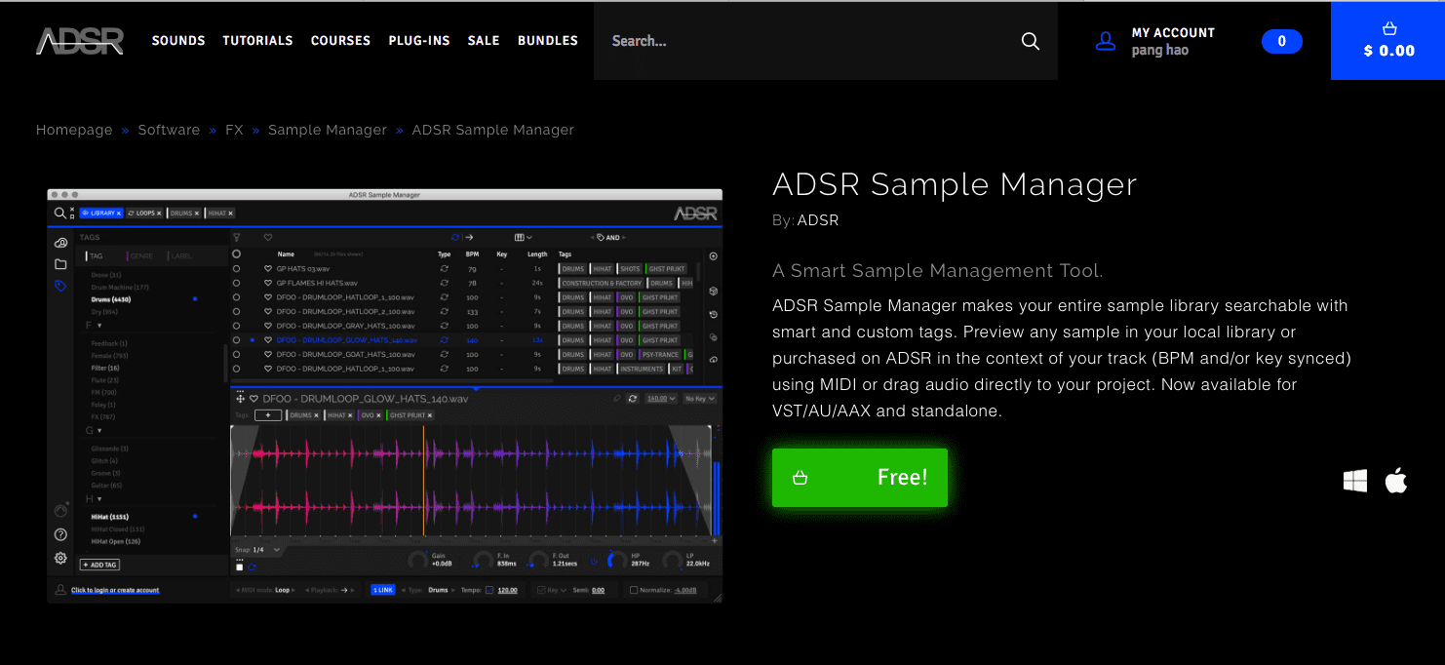The width and height of the screenshot is (1445, 665).
Task: Open the TUTORIALS menu
Action: 257,41
